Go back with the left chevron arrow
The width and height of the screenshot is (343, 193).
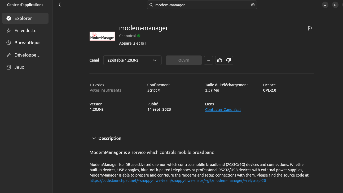pyautogui.click(x=60, y=5)
